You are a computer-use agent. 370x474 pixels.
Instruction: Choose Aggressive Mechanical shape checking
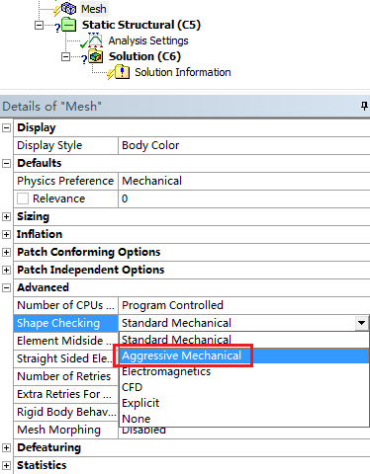click(243, 355)
